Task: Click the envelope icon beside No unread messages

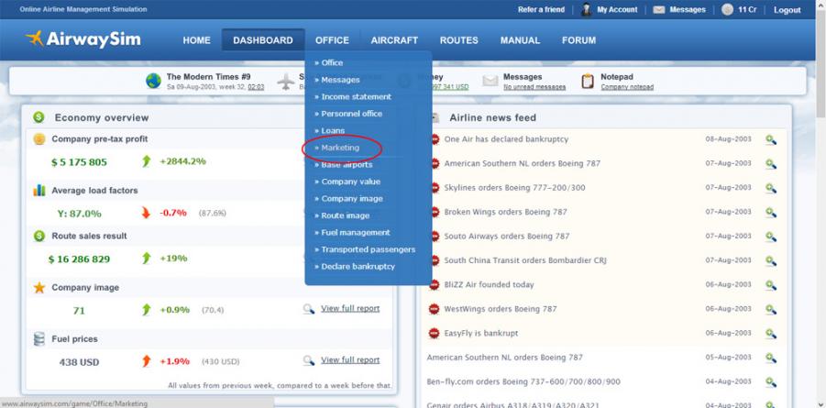Action: coord(490,81)
